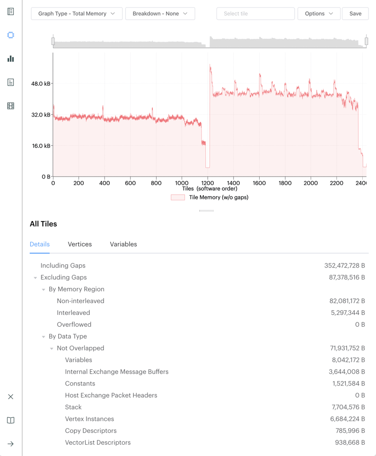376x456 pixels.
Task: Open the Execution Trace bar chart icon
Action: tap(10, 59)
